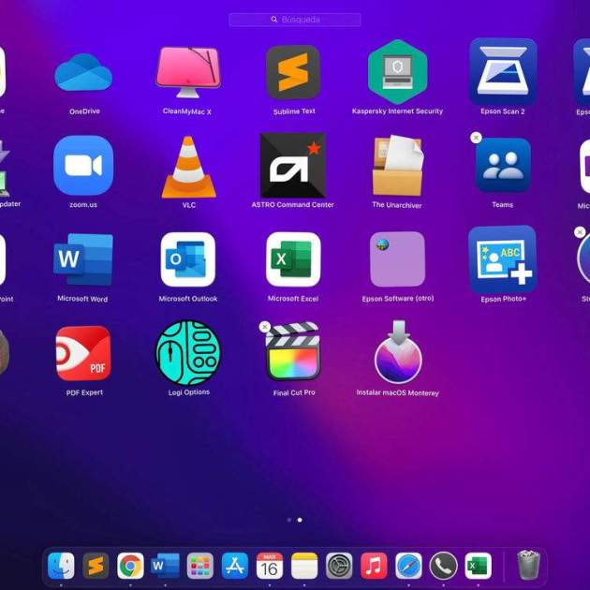Open Sublime Text from Launchpad grid
This screenshot has width=590, height=590.
292,73
